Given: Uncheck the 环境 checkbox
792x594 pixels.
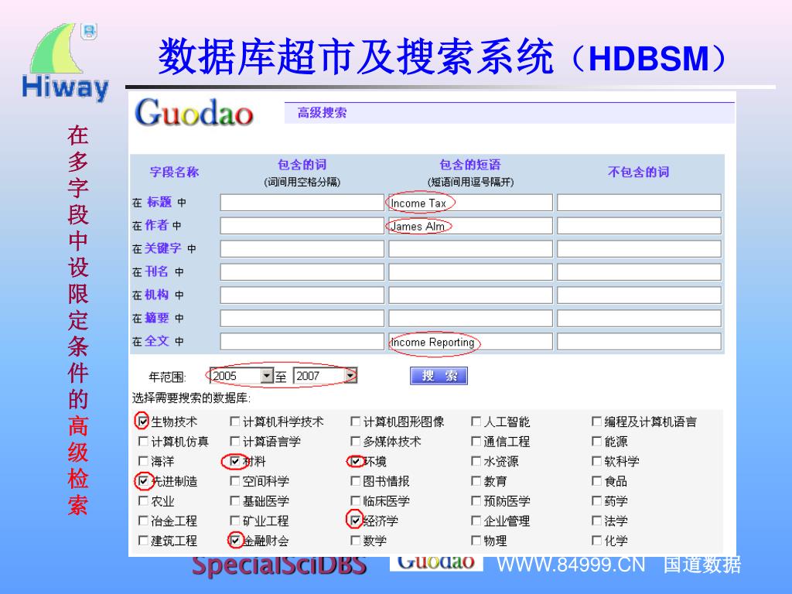Looking at the screenshot, I should (x=355, y=461).
